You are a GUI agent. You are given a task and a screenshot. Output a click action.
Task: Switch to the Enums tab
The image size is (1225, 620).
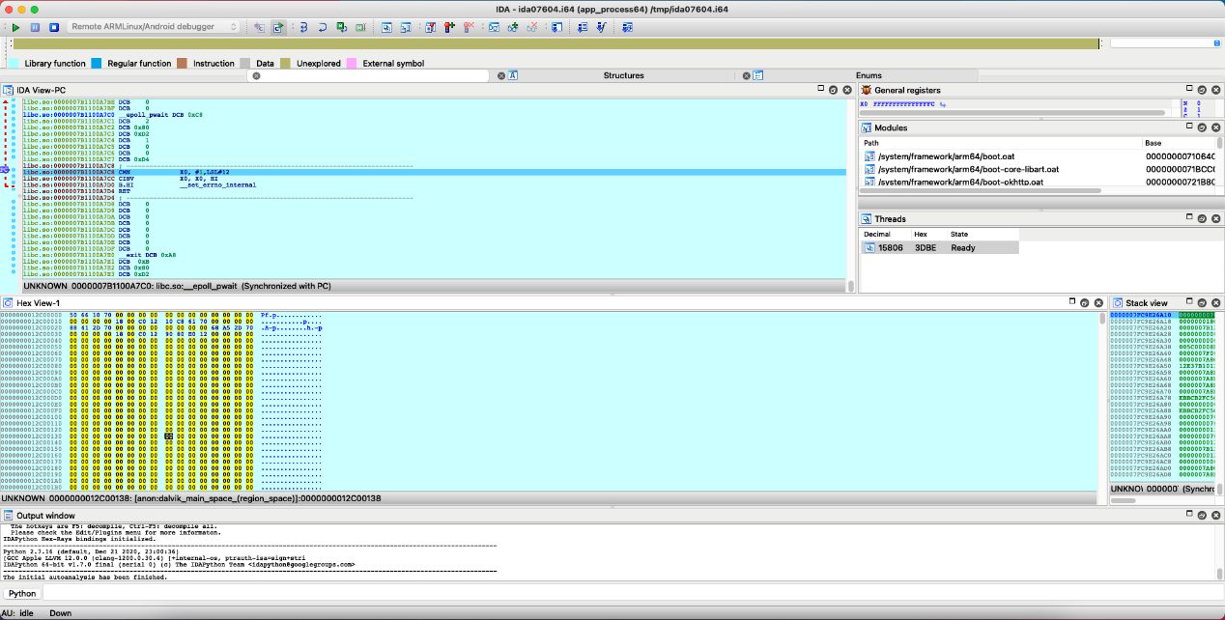coord(868,75)
